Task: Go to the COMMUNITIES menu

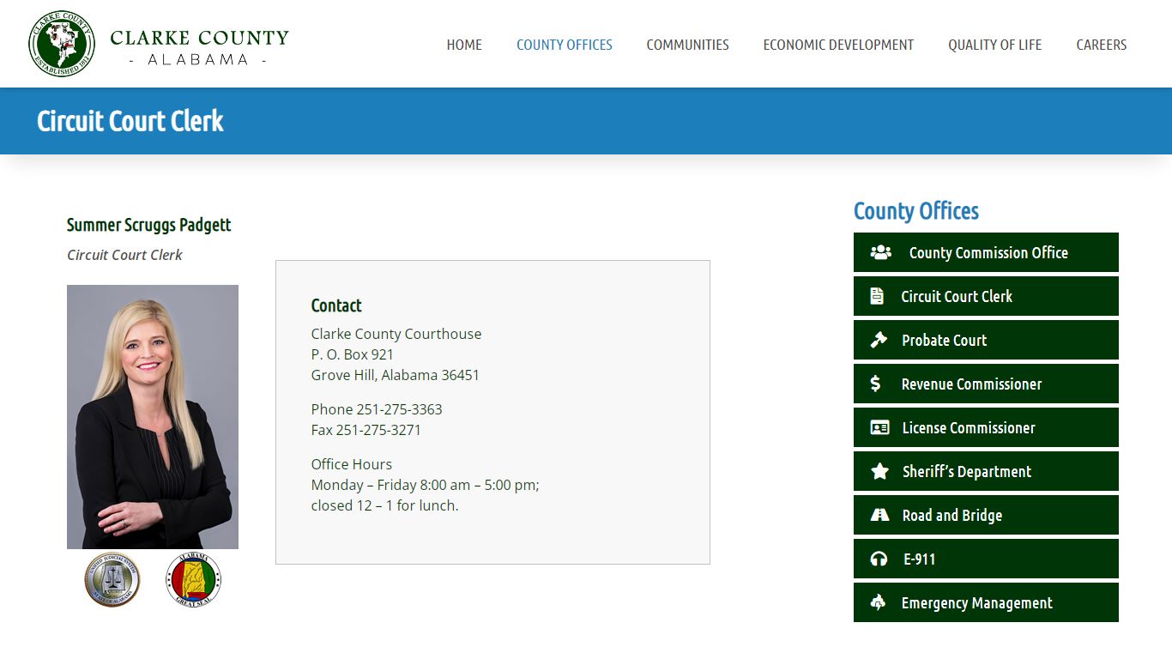Action: (x=688, y=45)
